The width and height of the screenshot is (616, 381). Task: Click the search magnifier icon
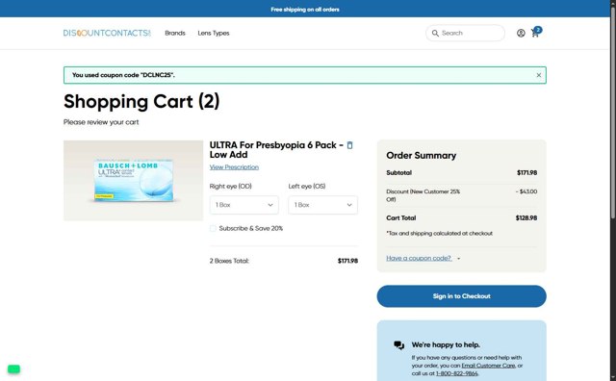click(435, 33)
